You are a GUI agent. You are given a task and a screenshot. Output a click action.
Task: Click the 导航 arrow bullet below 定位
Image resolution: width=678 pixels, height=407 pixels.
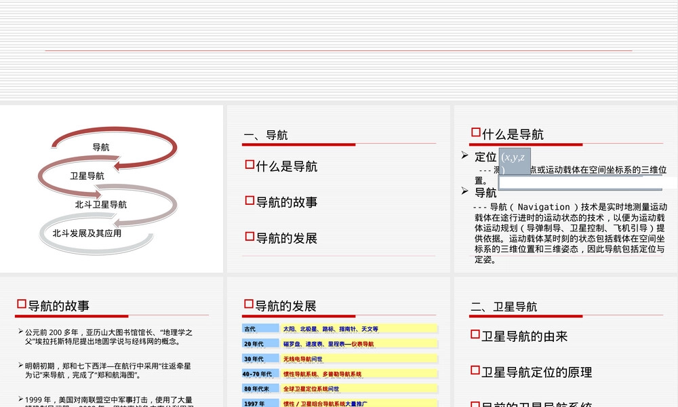479,192
